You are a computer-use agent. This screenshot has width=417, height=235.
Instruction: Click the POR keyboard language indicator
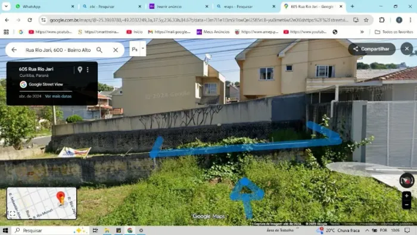coord(384,230)
